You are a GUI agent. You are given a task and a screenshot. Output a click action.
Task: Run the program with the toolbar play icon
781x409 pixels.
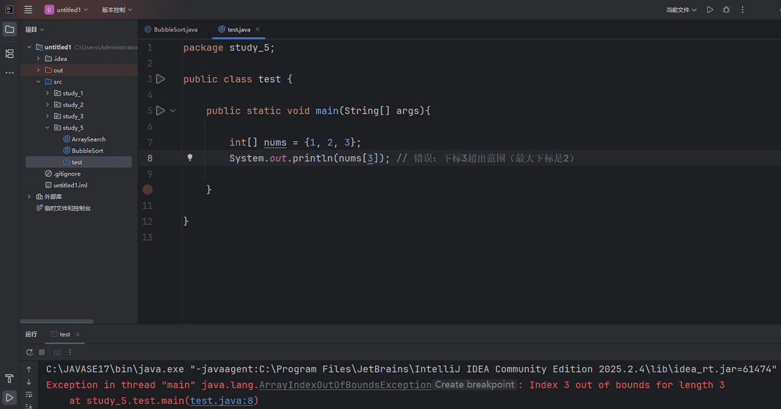point(709,9)
